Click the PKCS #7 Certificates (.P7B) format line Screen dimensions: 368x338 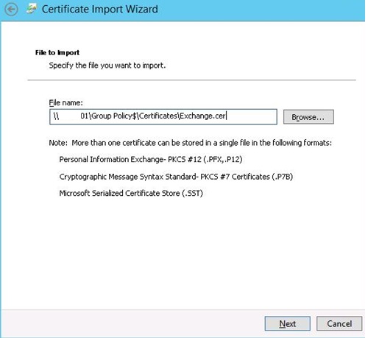[176, 177]
